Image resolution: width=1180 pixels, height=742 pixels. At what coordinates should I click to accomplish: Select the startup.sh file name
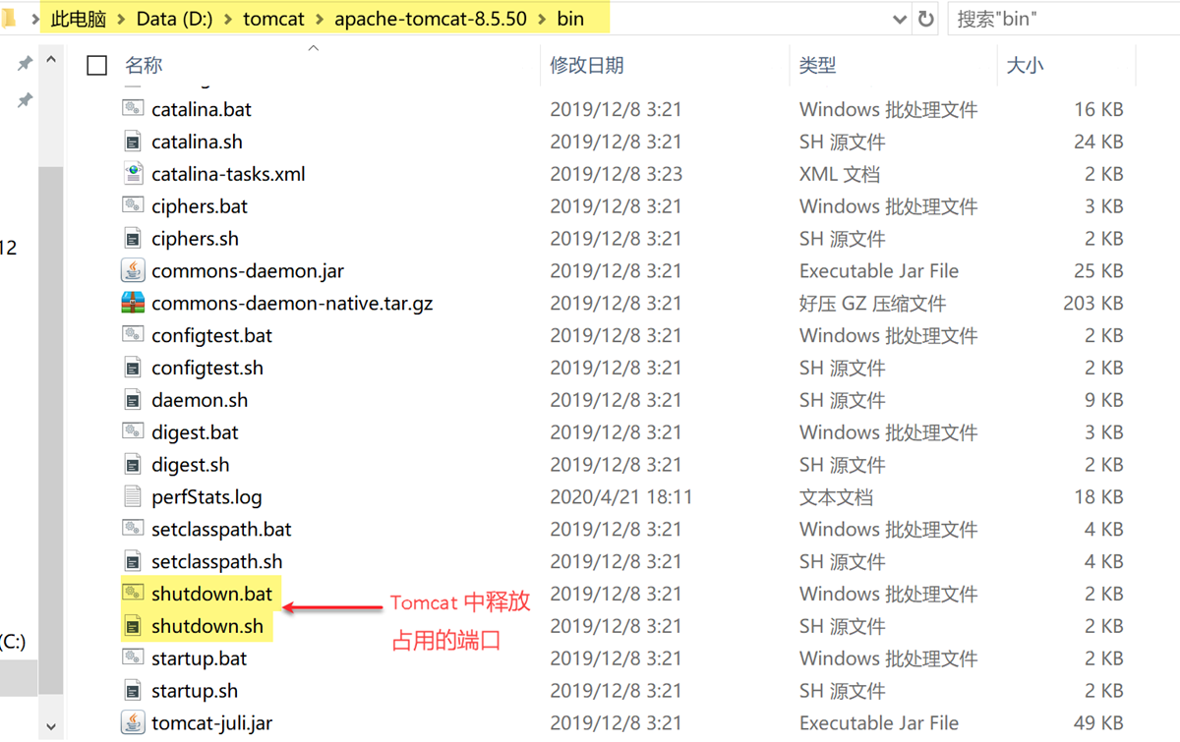[x=195, y=691]
